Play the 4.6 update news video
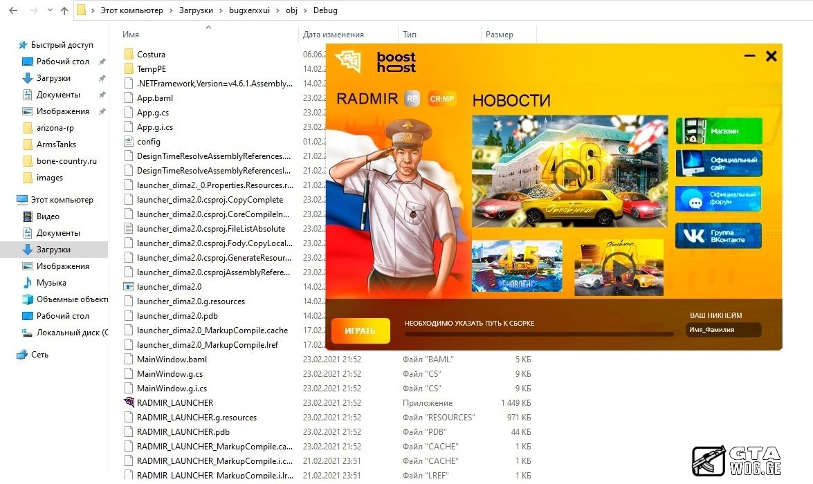 point(569,173)
